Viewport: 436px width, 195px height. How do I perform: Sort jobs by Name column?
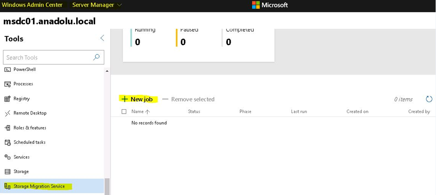141,112
